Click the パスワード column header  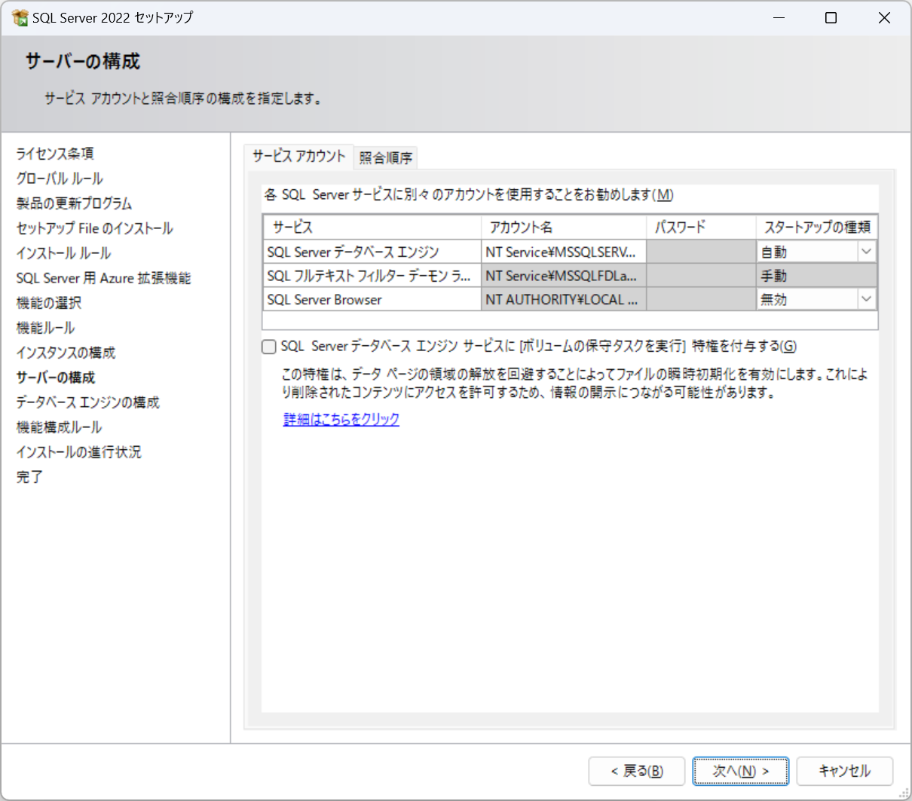point(702,227)
